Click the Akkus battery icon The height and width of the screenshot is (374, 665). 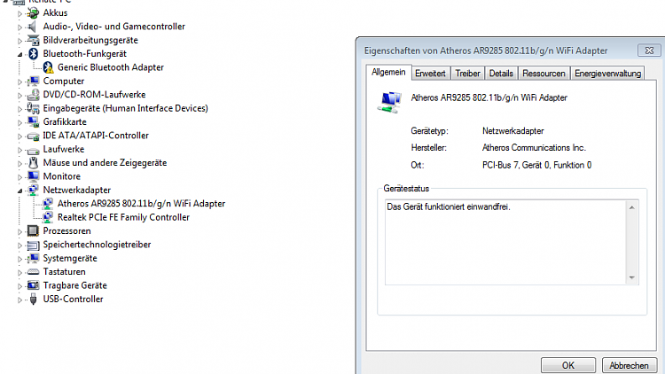tap(33, 13)
